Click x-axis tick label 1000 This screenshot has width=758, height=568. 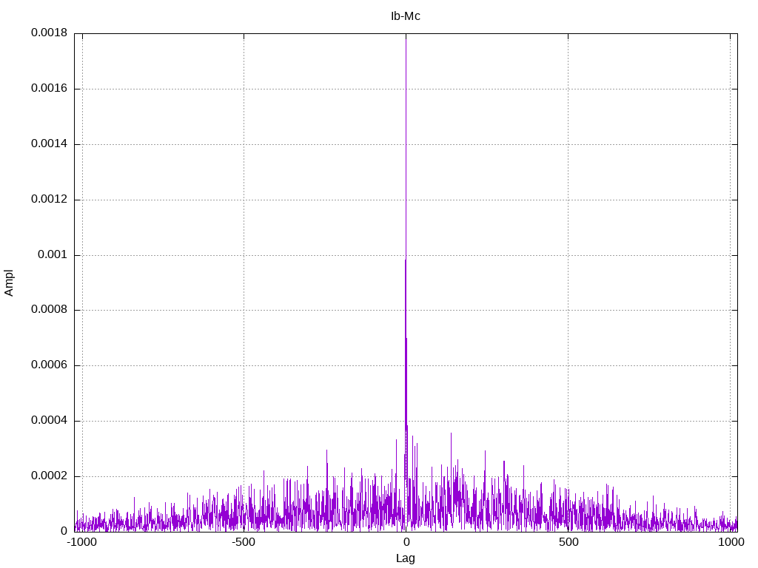coord(731,542)
